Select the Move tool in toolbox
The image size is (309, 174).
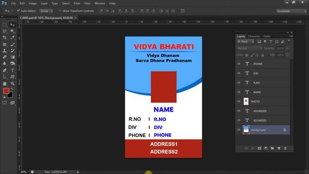point(13,25)
